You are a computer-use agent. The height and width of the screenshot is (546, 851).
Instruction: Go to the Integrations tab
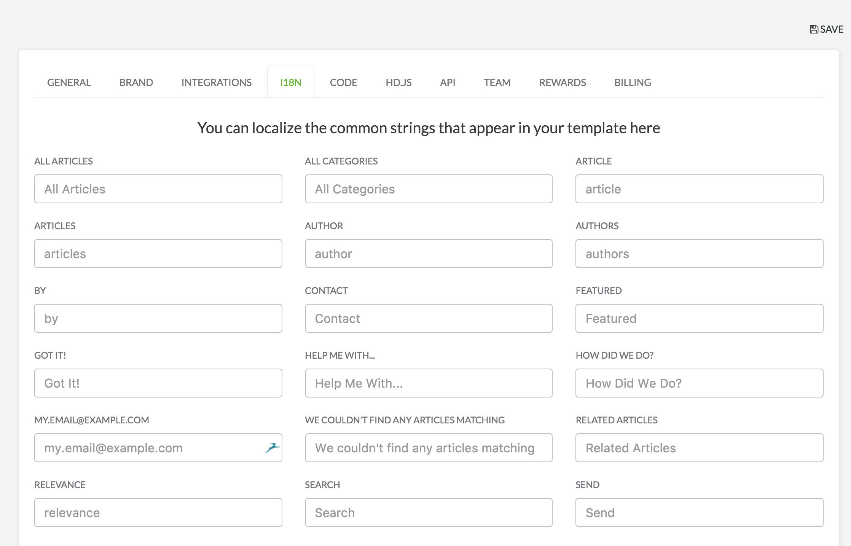pyautogui.click(x=216, y=83)
